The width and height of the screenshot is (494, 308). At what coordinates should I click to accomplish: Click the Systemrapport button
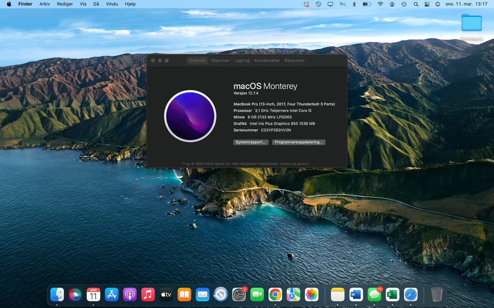[251, 142]
